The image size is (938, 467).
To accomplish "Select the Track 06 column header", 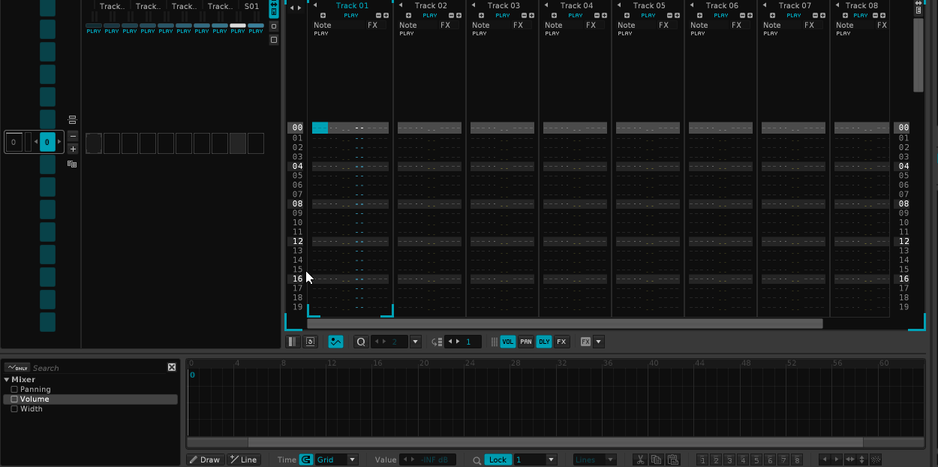I will tap(721, 5).
